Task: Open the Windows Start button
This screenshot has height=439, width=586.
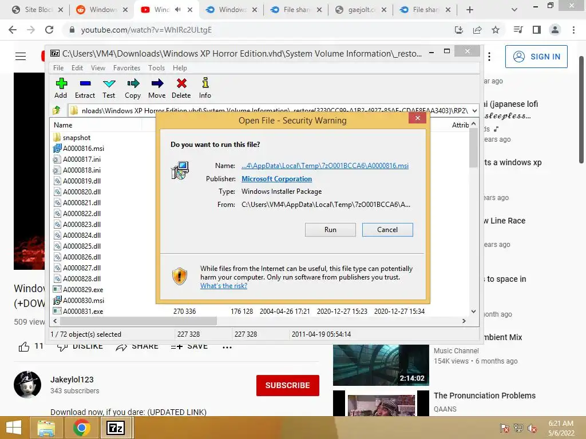Action: tap(14, 428)
